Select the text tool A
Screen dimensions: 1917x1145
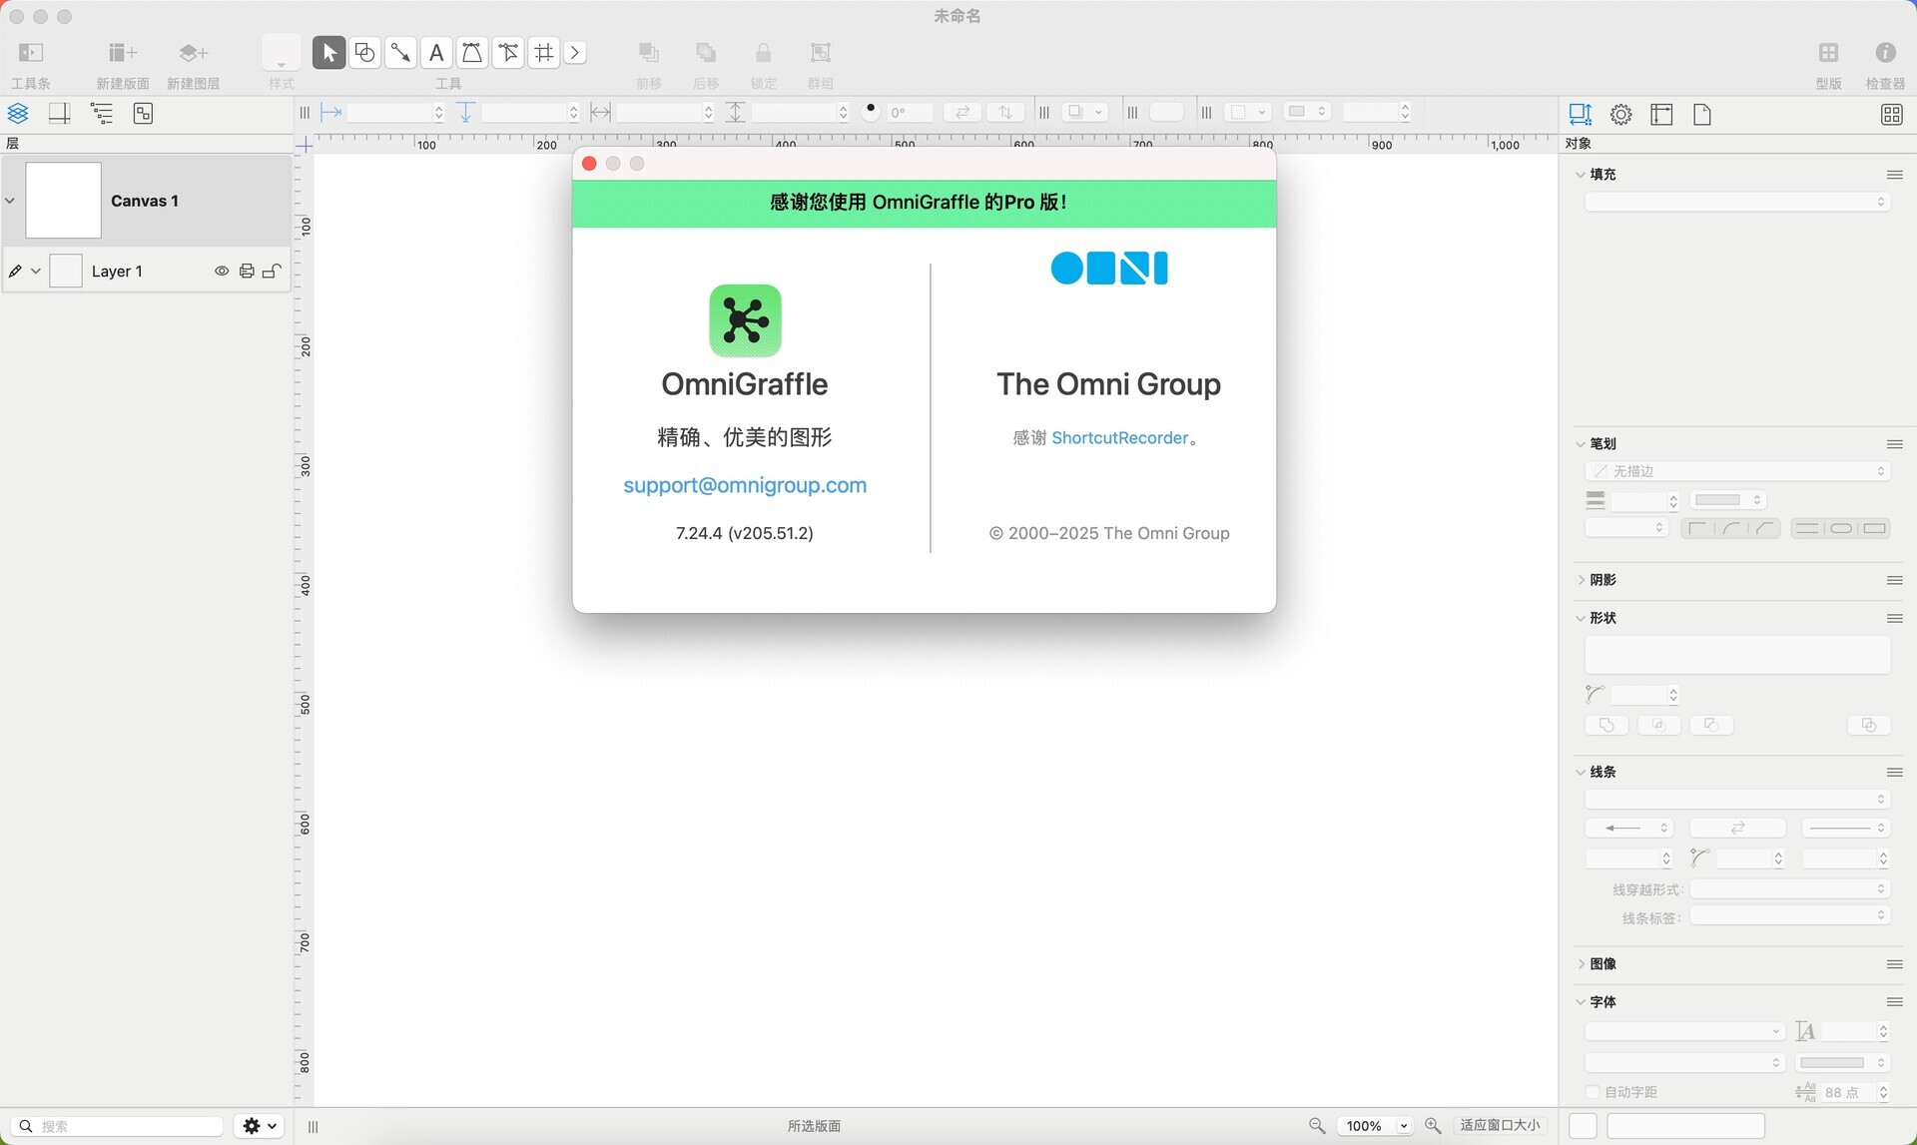436,53
